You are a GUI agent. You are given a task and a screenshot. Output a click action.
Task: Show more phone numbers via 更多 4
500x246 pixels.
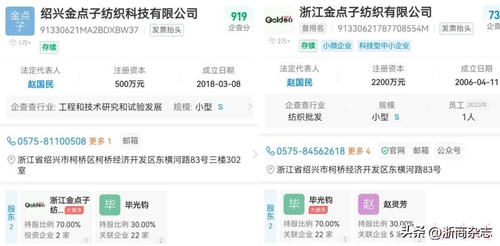359,151
